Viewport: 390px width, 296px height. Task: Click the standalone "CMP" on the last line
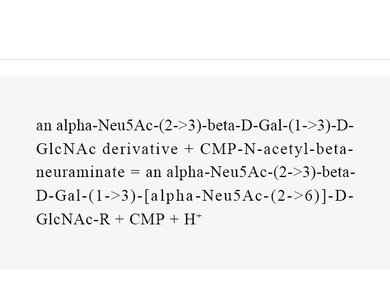tap(147, 219)
